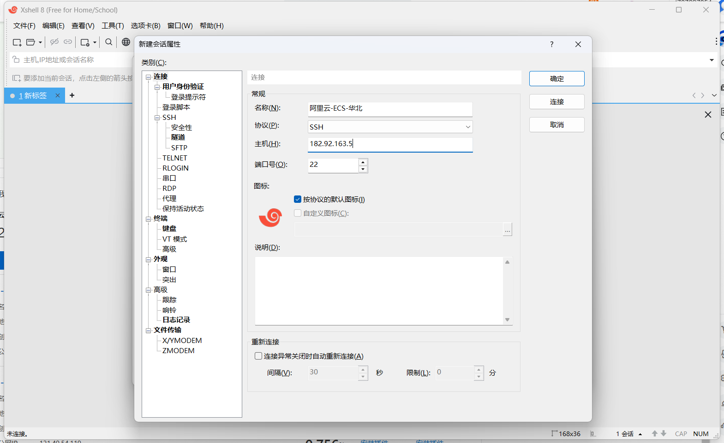Collapse the 用户身份验证 tree node
Screen dimensions: 724x443
pyautogui.click(x=157, y=87)
